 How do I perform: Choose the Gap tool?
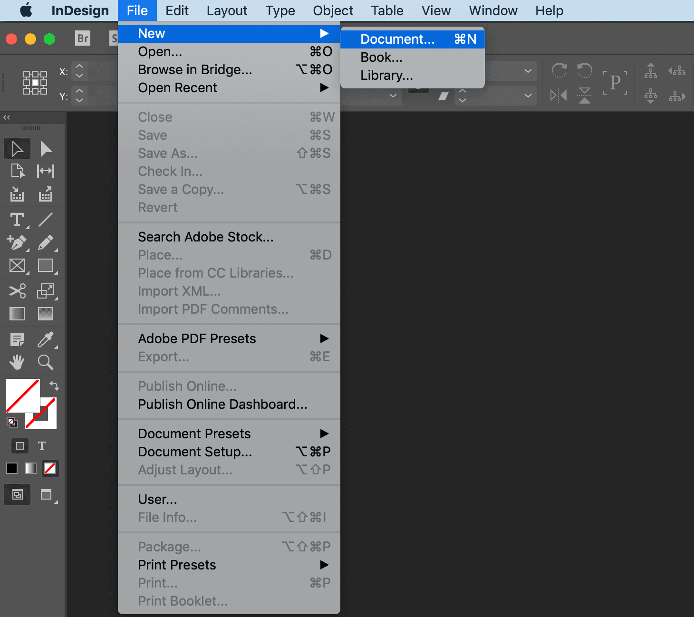pos(46,171)
